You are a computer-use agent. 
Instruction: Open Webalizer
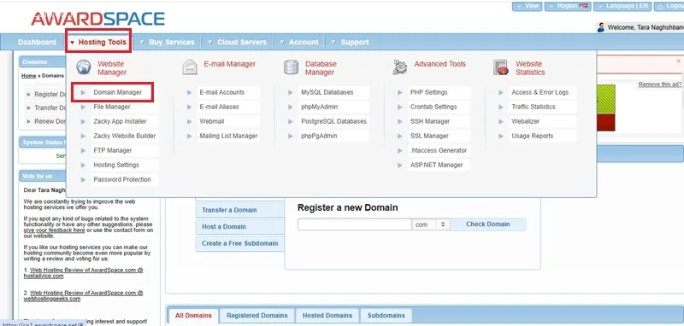[x=525, y=121]
